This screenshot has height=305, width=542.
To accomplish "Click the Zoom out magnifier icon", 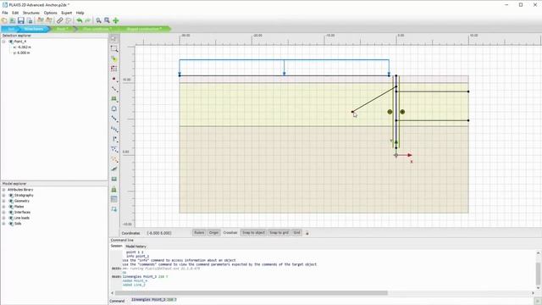I will click(108, 20).
